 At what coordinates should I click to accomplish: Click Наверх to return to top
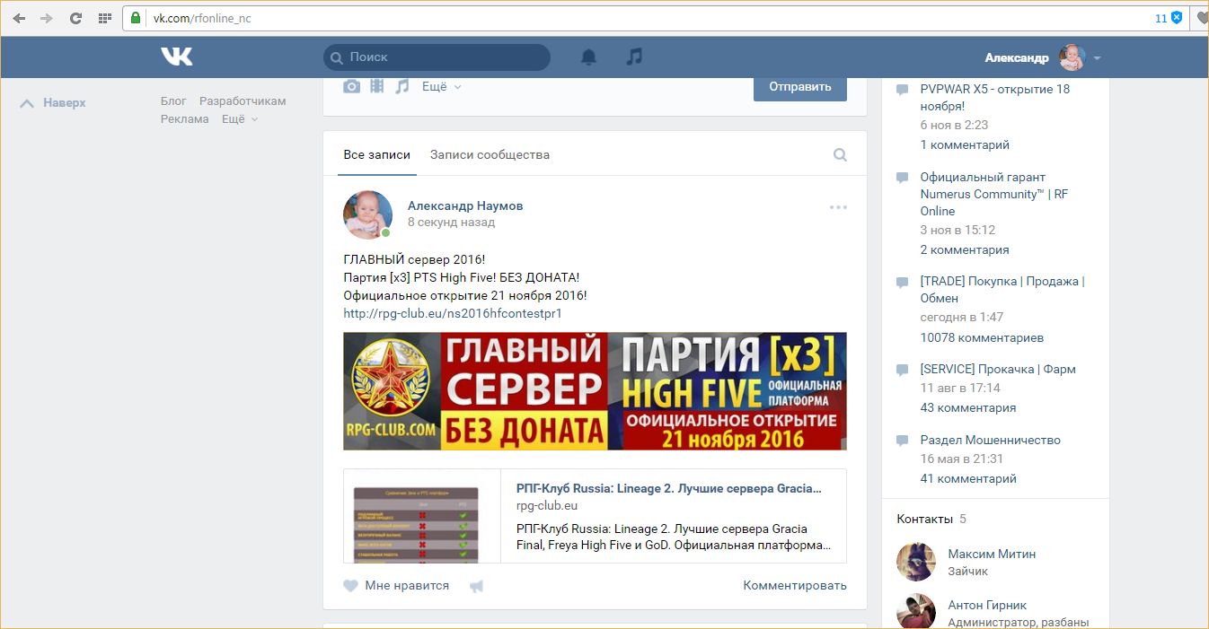53,102
